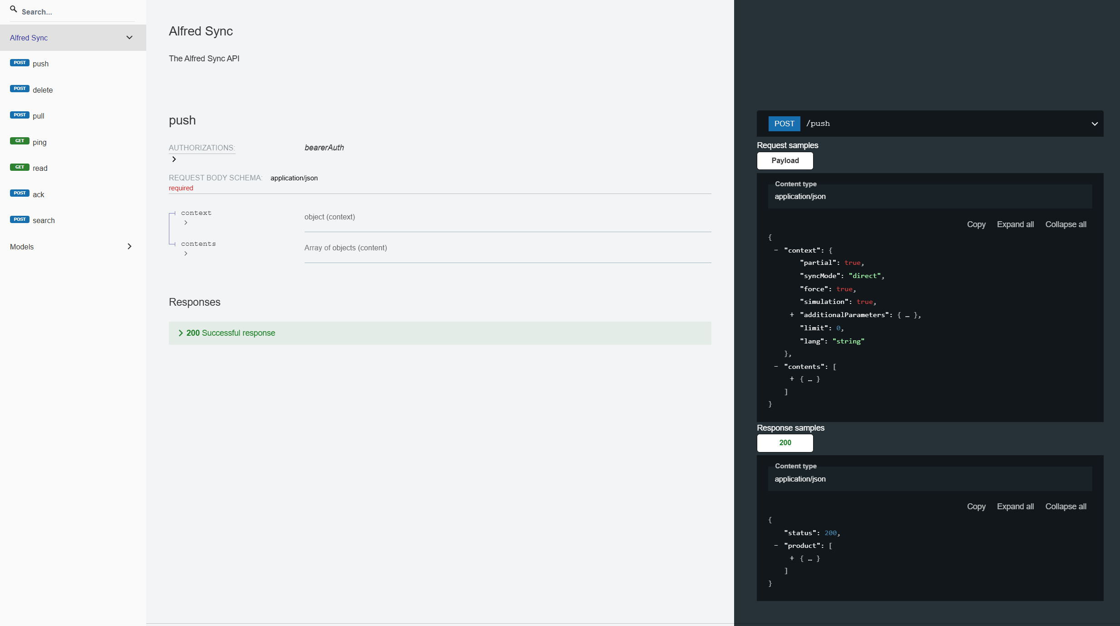Expand the "additionalParameters" JSON node
Screen dimensions: 1120x626
(792, 315)
